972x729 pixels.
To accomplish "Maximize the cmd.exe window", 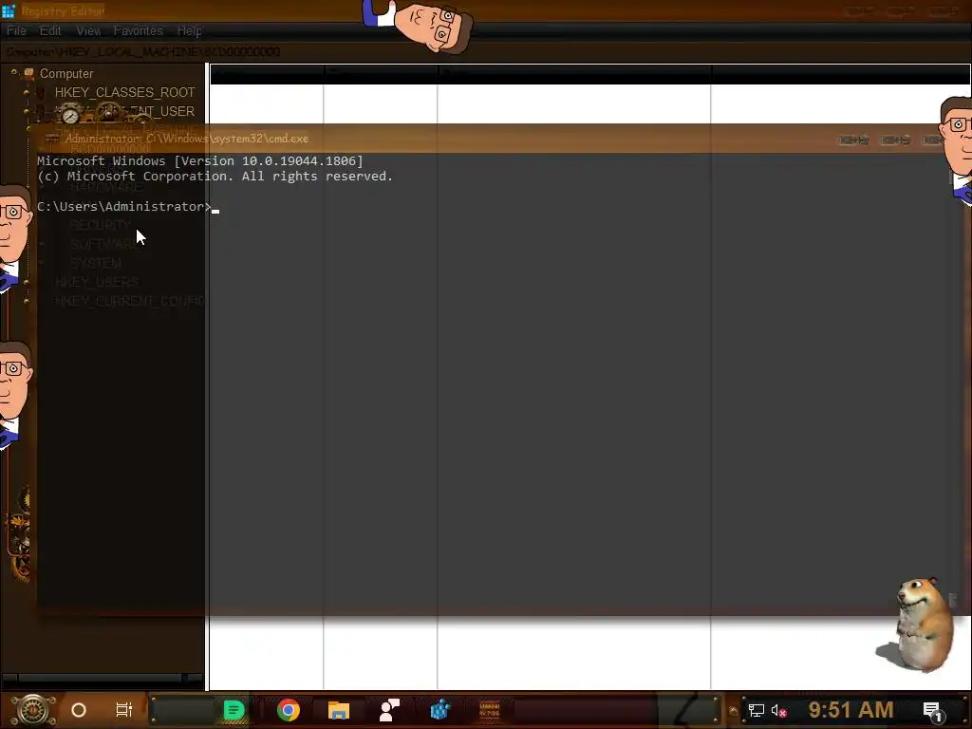I will click(x=895, y=140).
